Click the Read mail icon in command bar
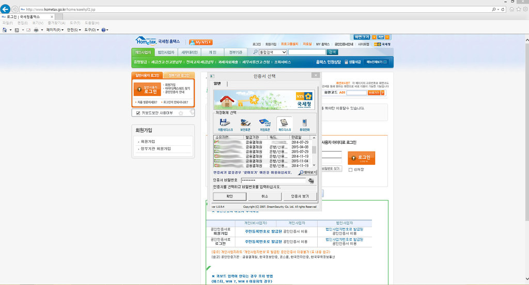529x285 pixels. (28, 30)
